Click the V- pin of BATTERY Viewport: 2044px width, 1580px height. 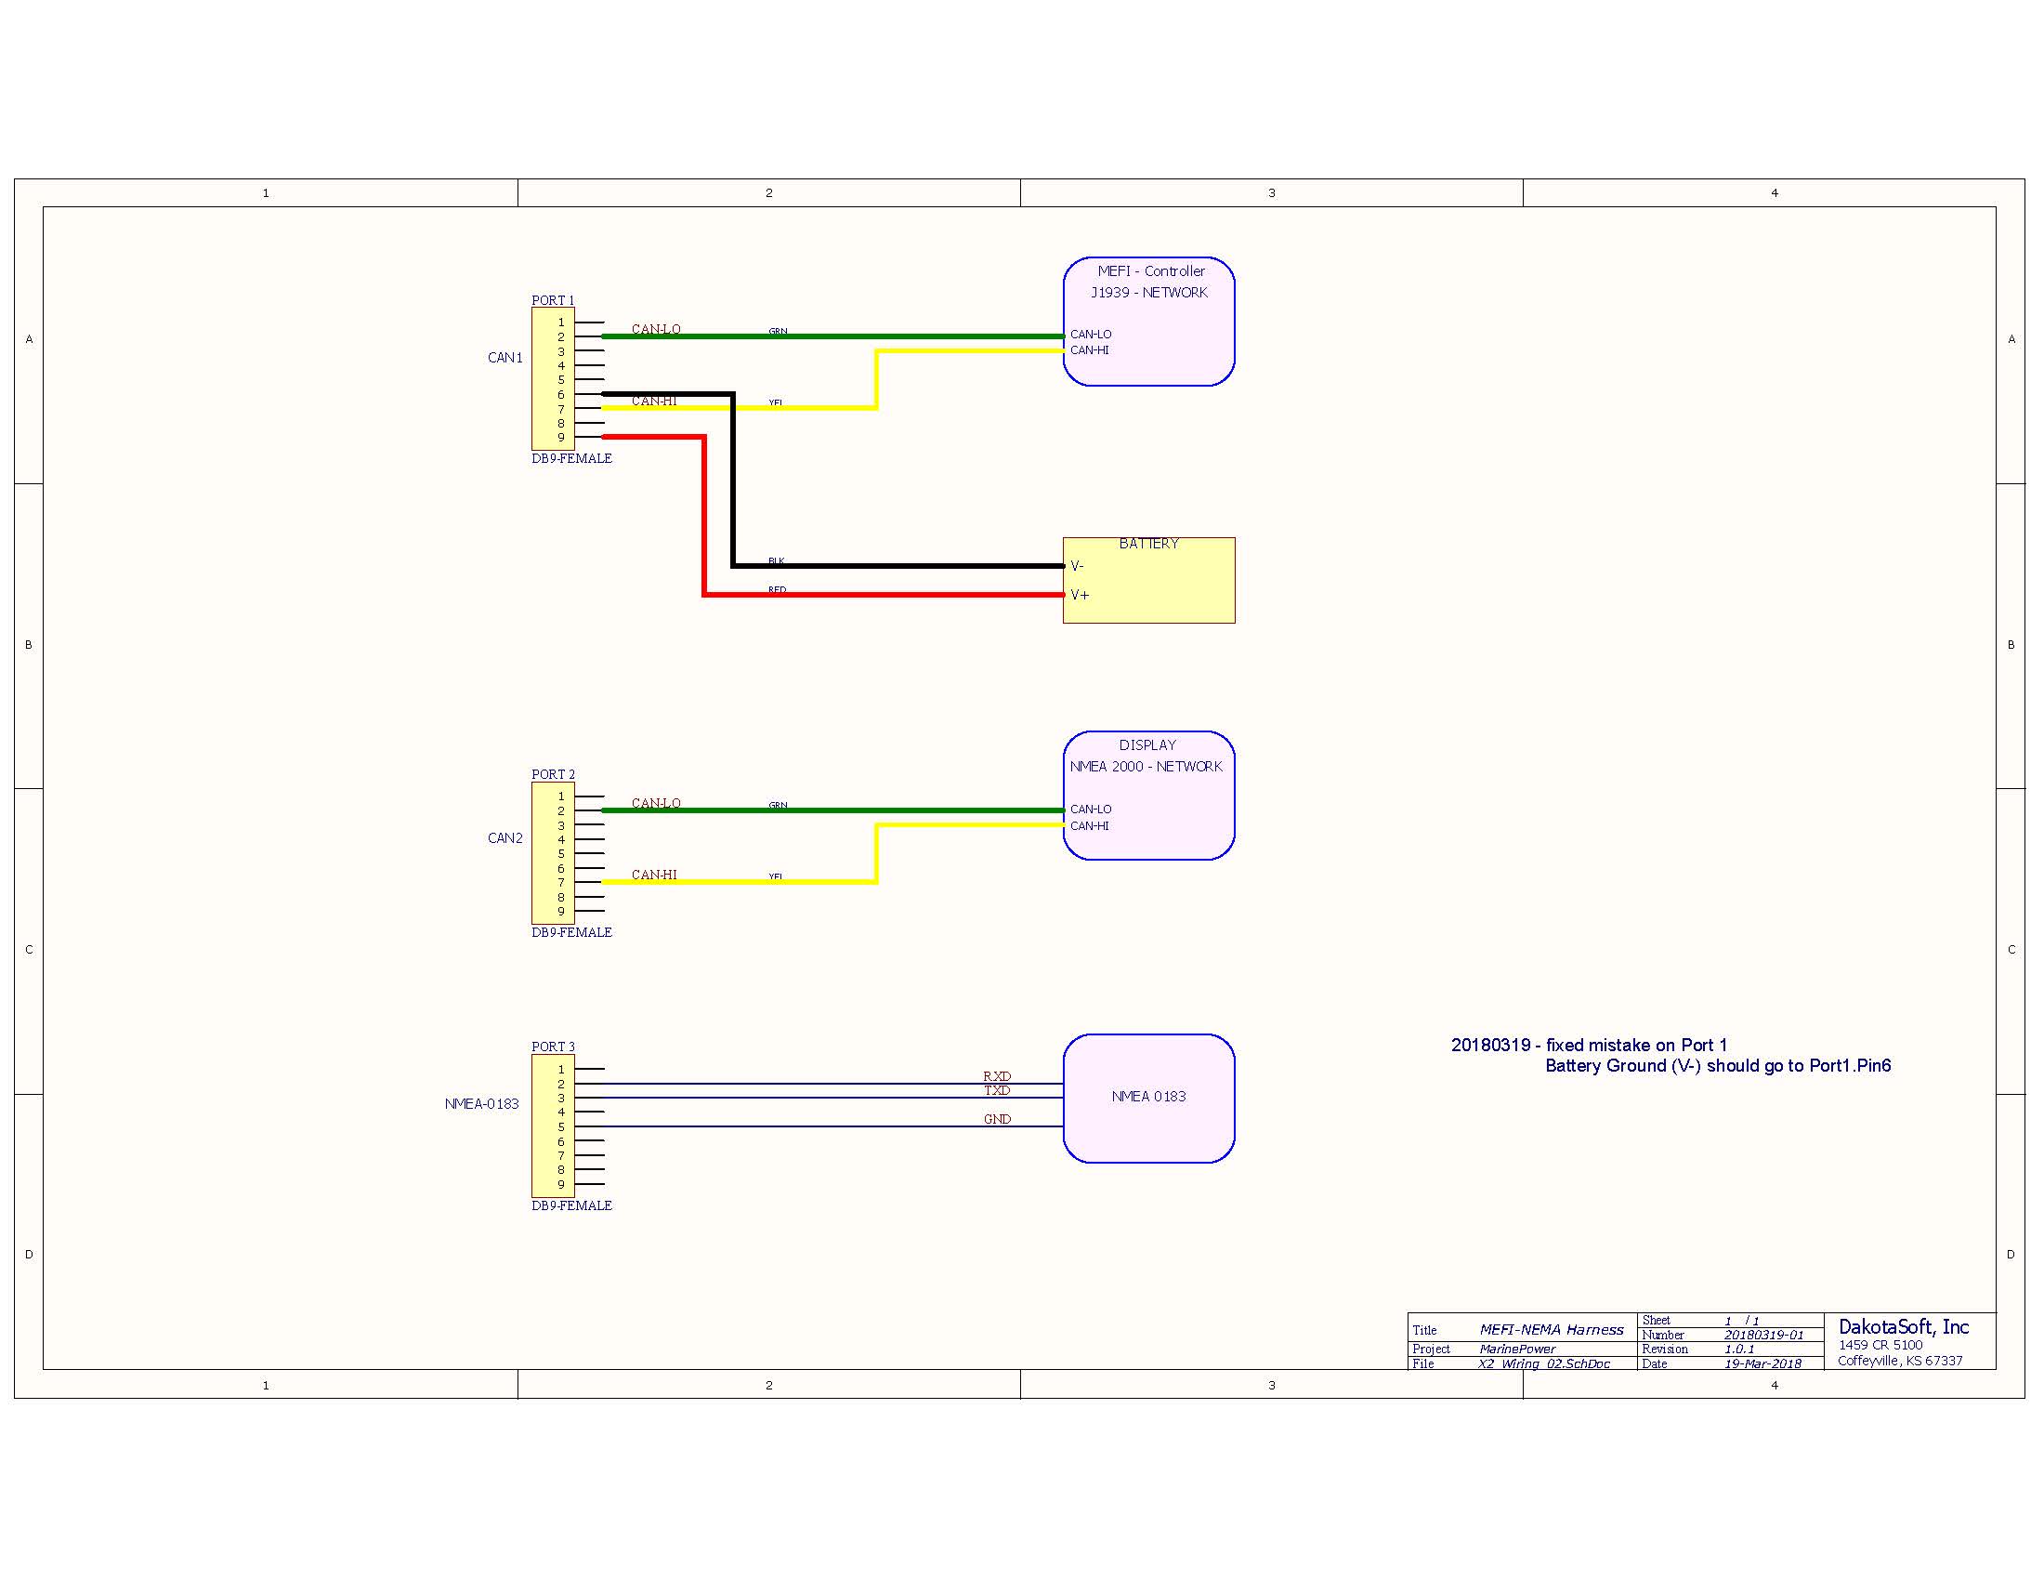[x=1078, y=565]
